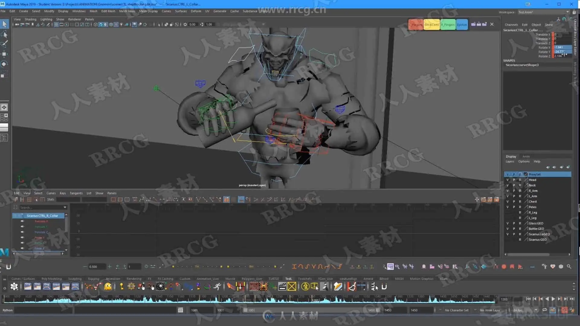Click the running figure shelf icon

[x=217, y=286]
